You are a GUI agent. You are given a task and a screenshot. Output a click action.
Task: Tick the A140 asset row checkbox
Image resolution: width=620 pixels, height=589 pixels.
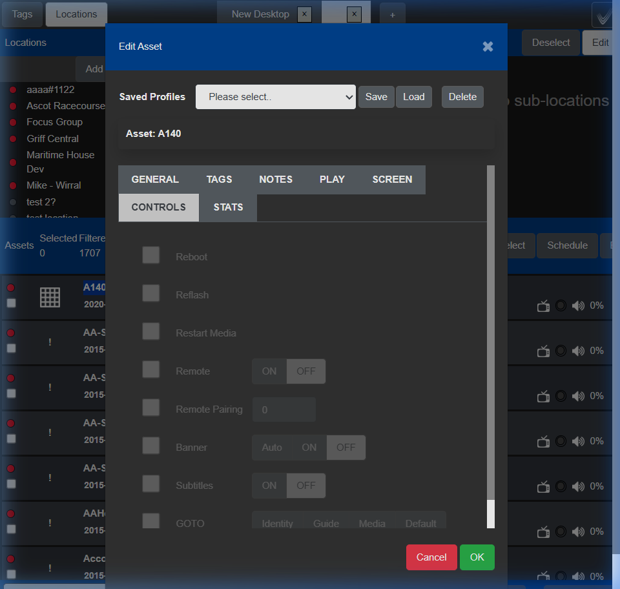click(x=12, y=303)
